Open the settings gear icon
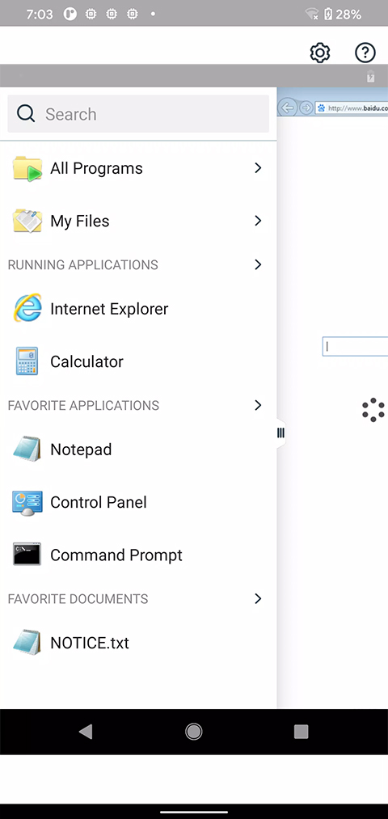 point(319,53)
